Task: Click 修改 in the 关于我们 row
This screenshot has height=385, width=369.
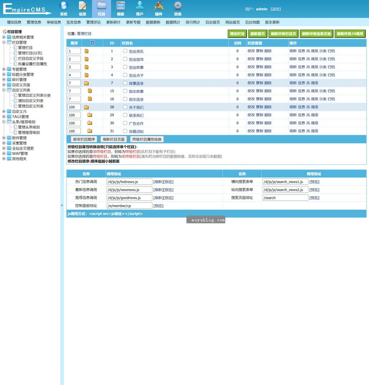Action: [x=251, y=107]
